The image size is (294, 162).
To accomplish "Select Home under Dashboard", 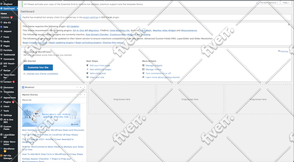I will [x=4, y=14].
